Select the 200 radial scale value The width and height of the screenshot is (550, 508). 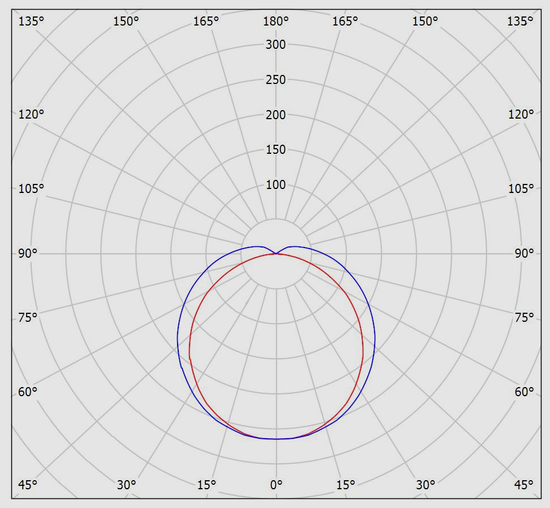coord(276,115)
